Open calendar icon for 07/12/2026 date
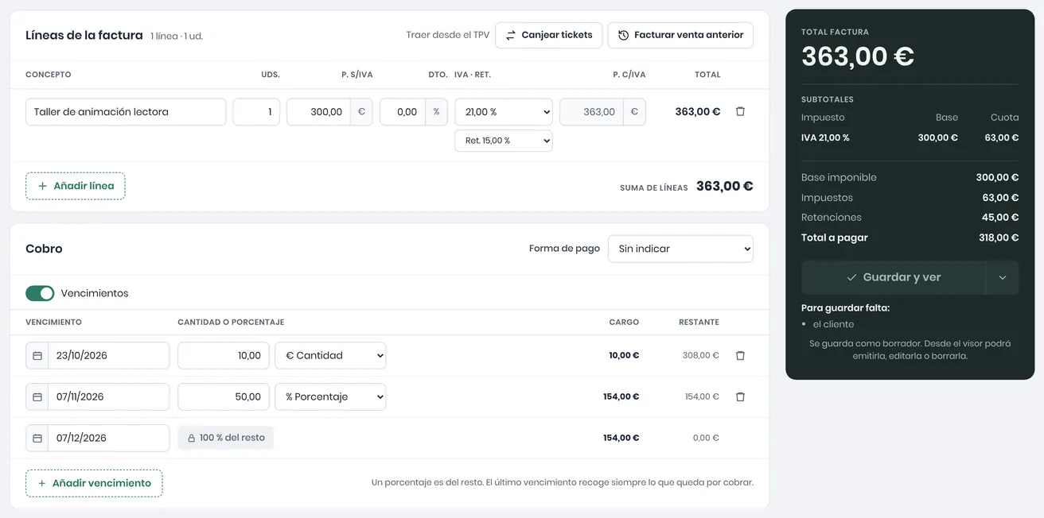1044x518 pixels. [37, 438]
